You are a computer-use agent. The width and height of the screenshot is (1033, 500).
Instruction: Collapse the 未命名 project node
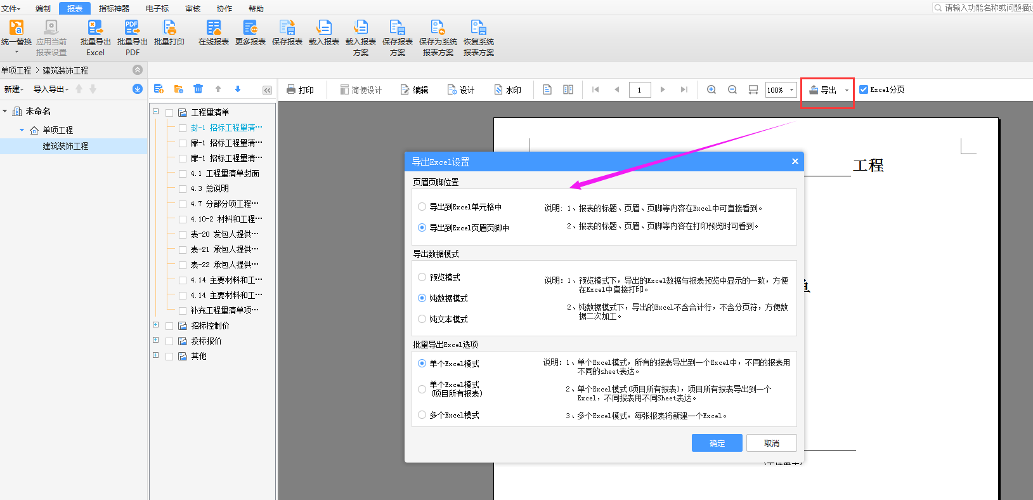pos(5,111)
